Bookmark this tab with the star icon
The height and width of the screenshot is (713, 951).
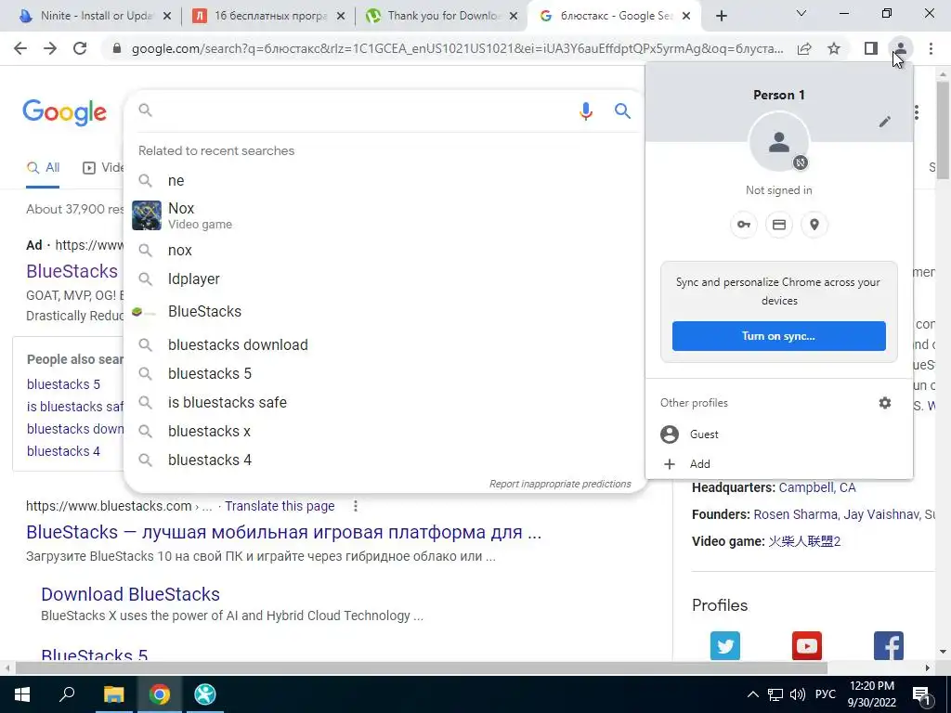(834, 48)
